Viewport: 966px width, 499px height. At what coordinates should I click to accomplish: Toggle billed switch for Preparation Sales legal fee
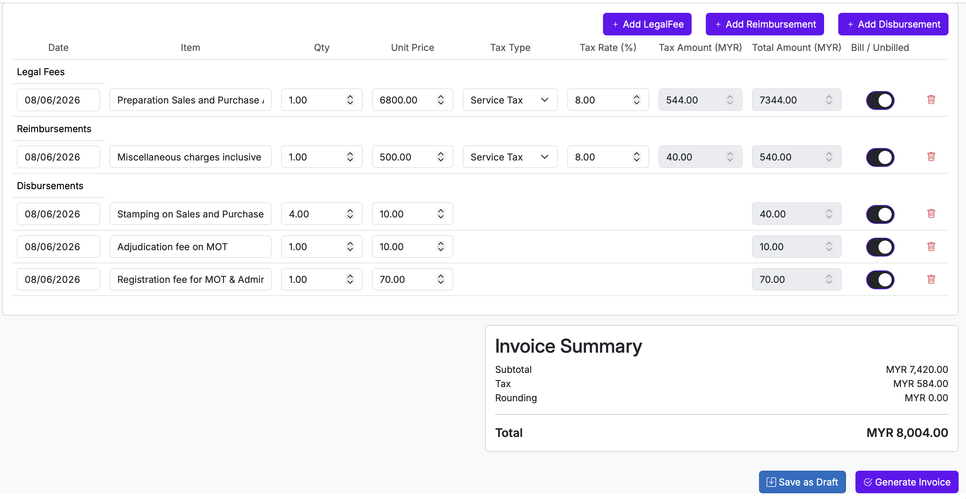(x=880, y=100)
